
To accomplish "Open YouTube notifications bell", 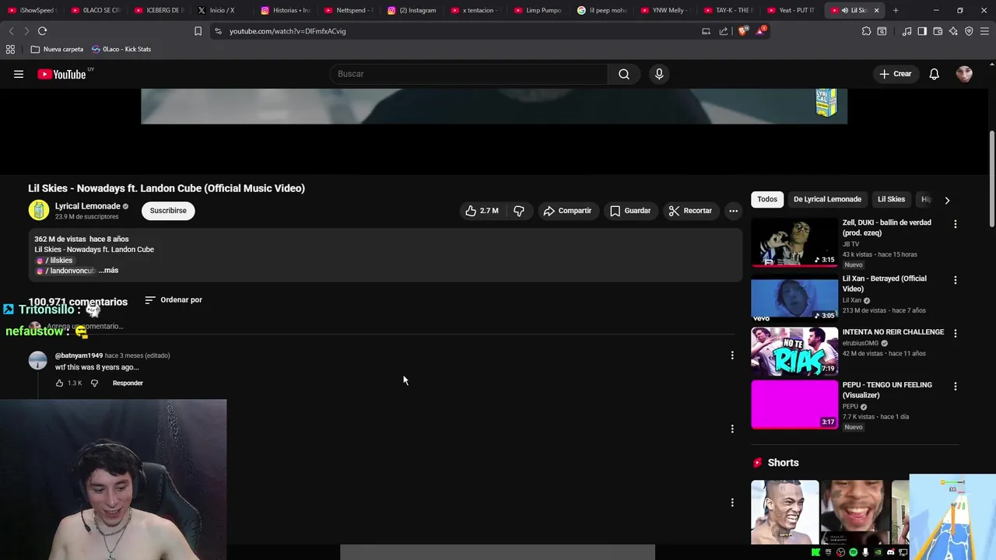I will point(934,74).
